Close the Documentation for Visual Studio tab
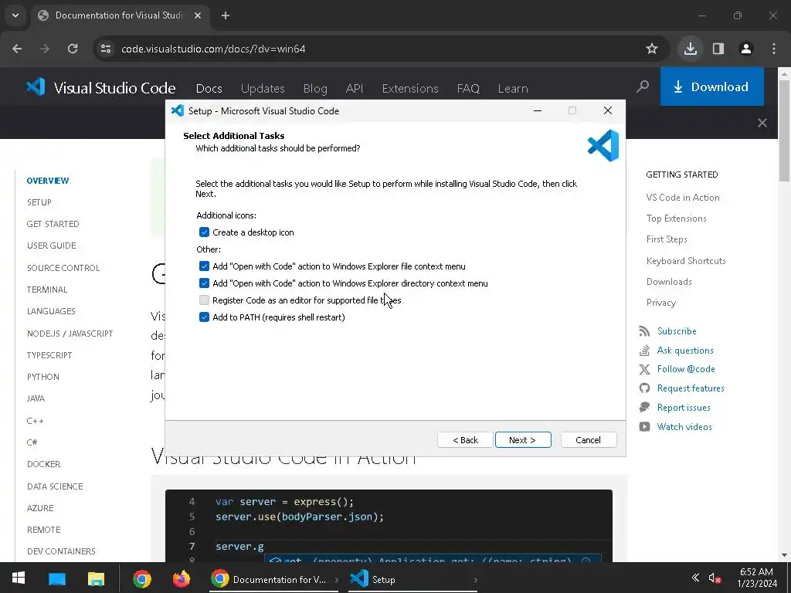 coord(198,15)
